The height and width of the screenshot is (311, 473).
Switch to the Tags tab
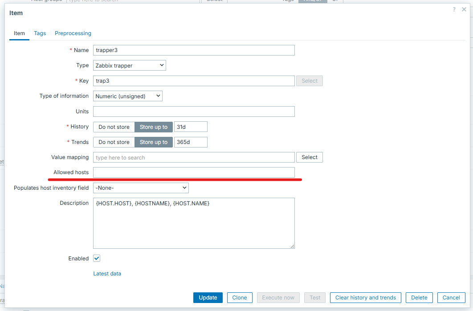(40, 33)
